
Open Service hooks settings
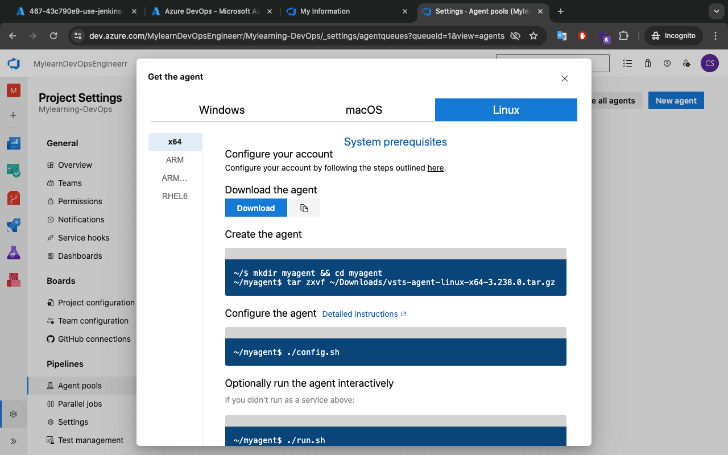[84, 238]
